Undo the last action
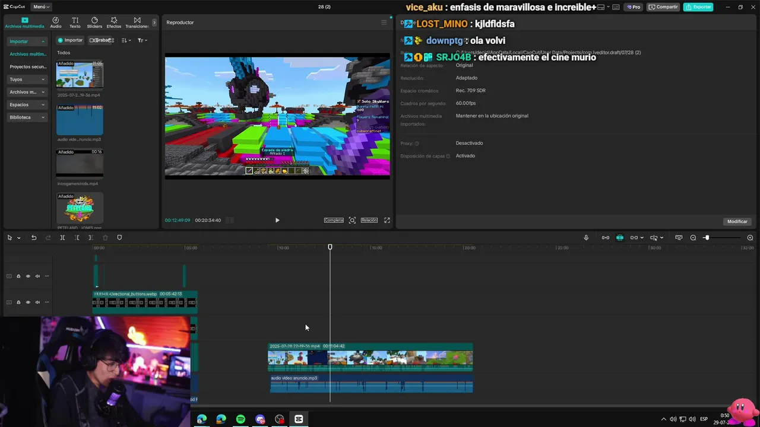 click(34, 238)
